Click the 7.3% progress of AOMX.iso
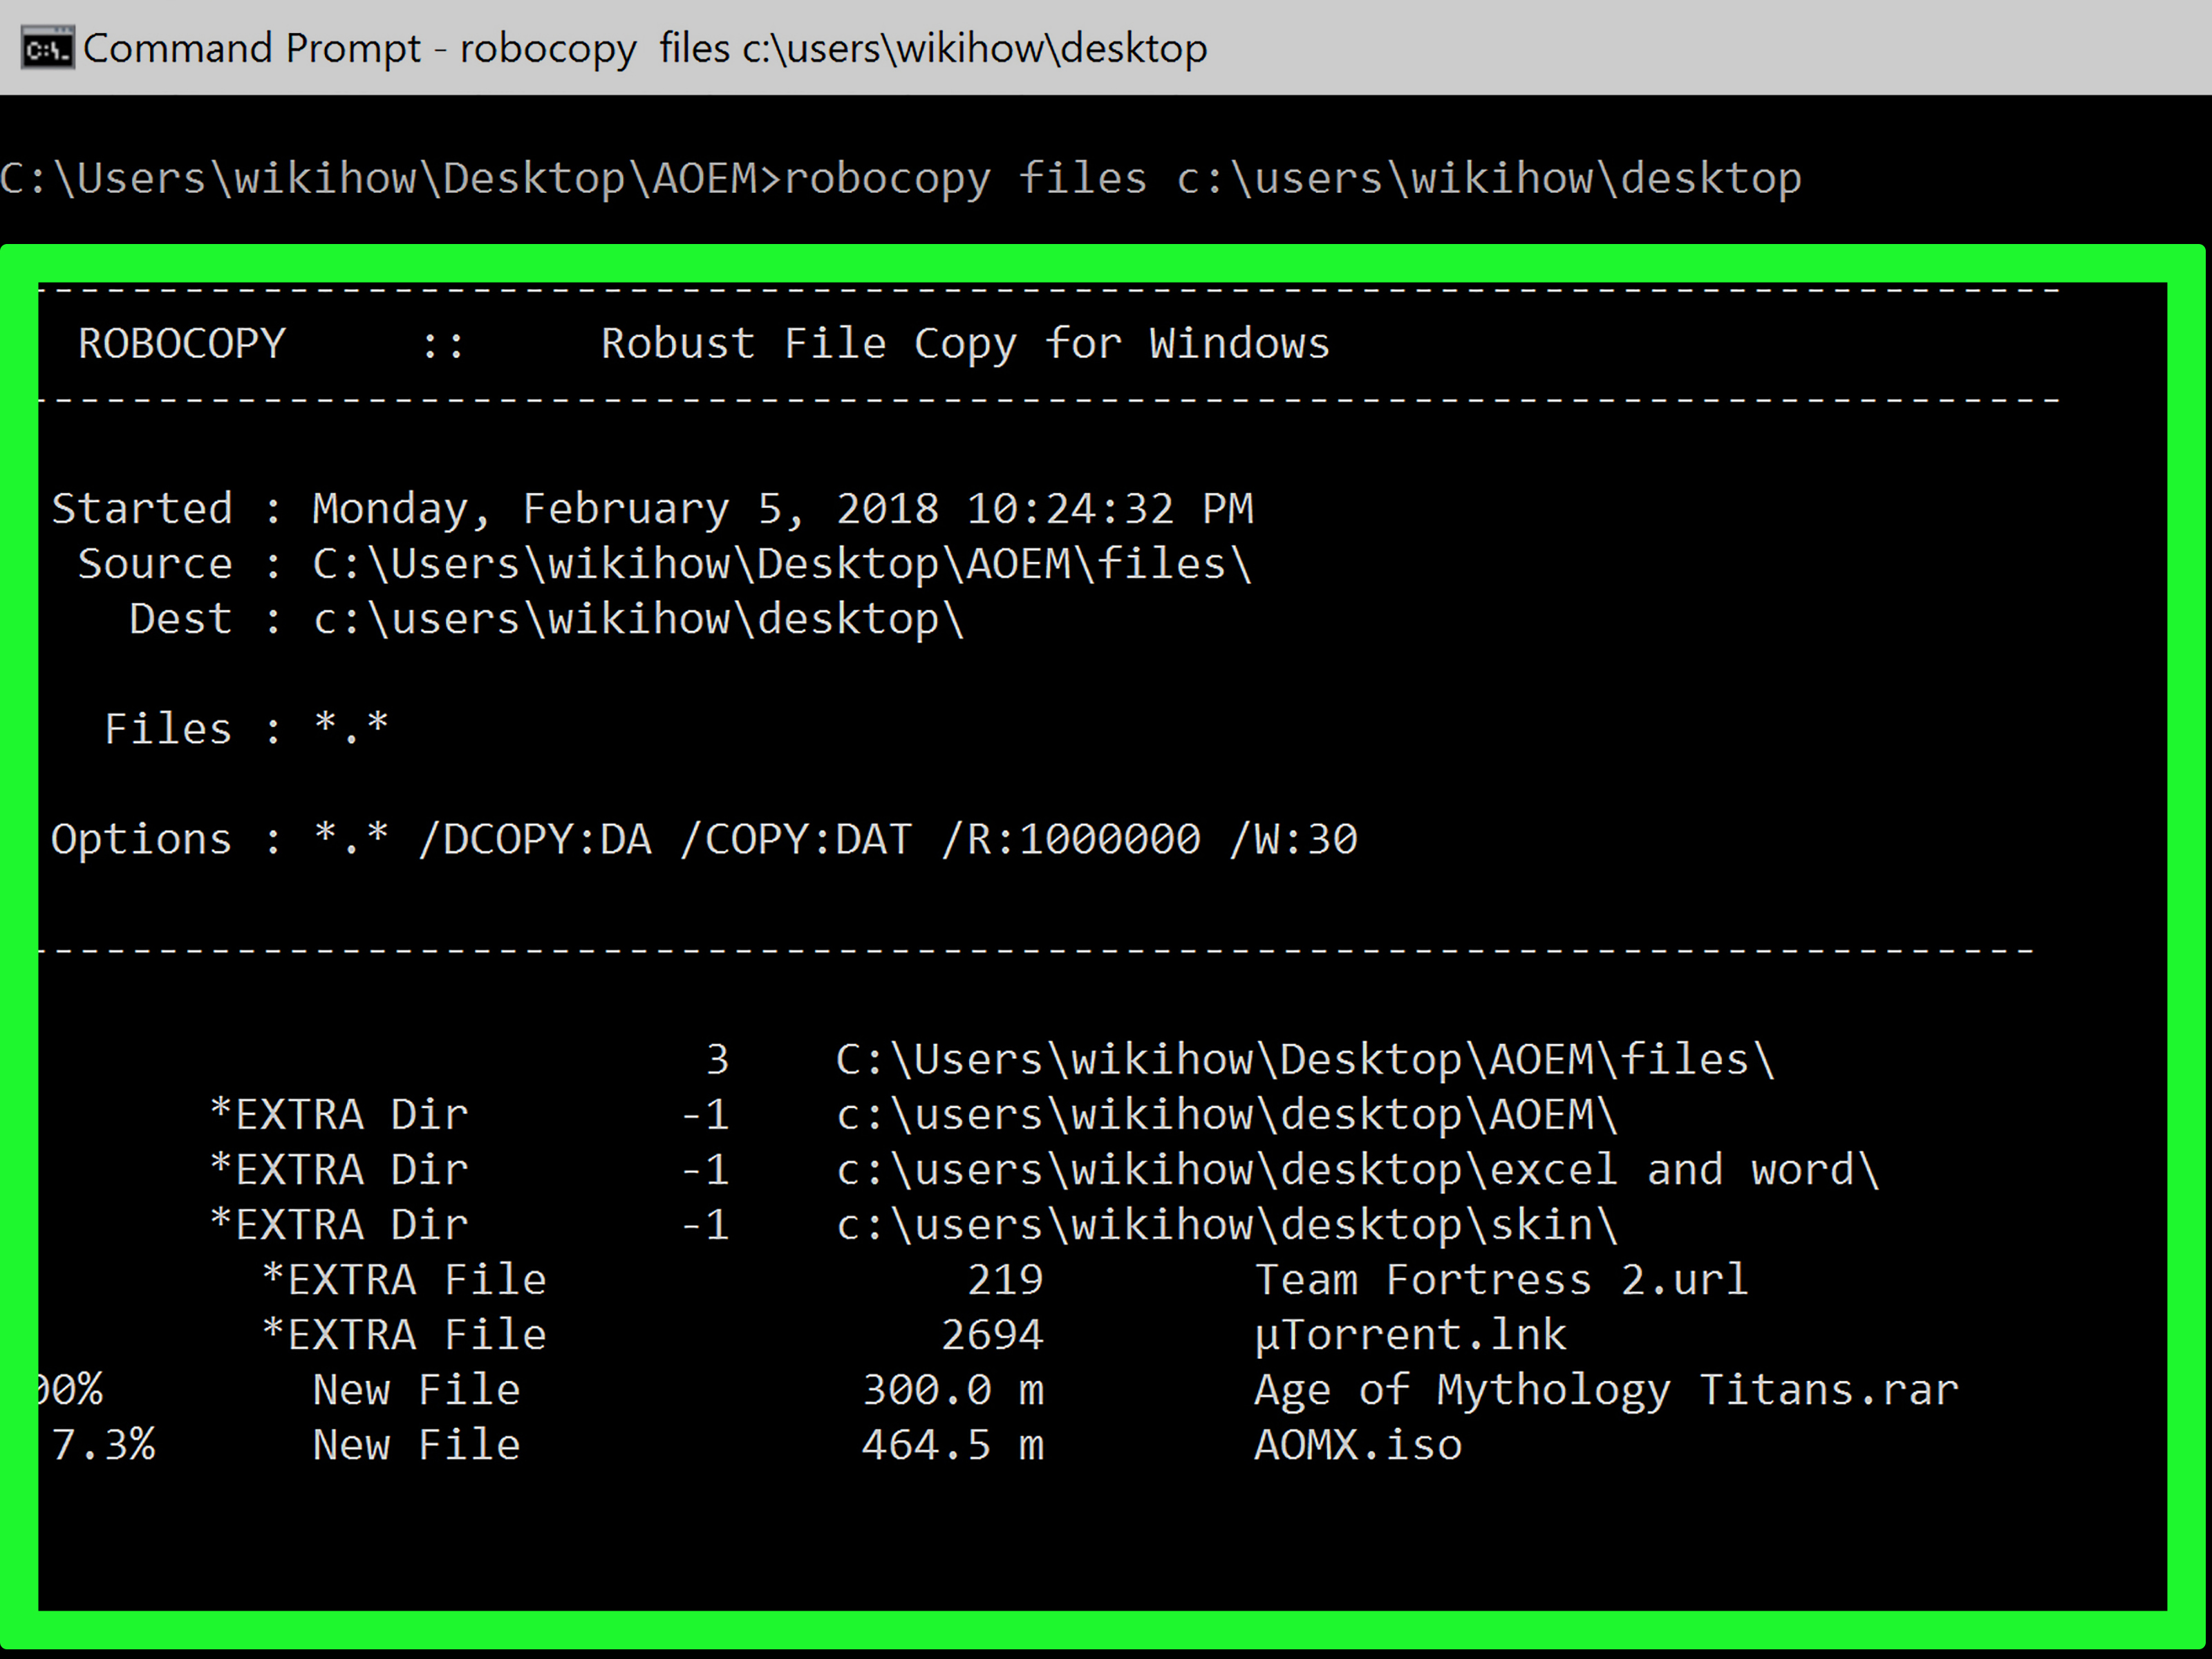This screenshot has width=2212, height=1659. 103,1445
